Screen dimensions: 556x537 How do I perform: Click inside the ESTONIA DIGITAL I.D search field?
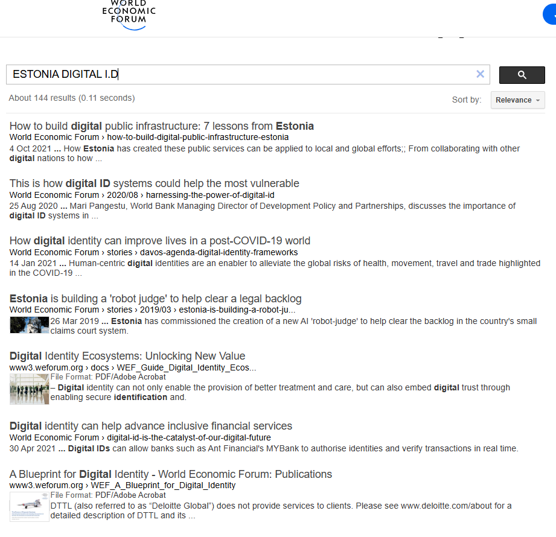click(241, 75)
